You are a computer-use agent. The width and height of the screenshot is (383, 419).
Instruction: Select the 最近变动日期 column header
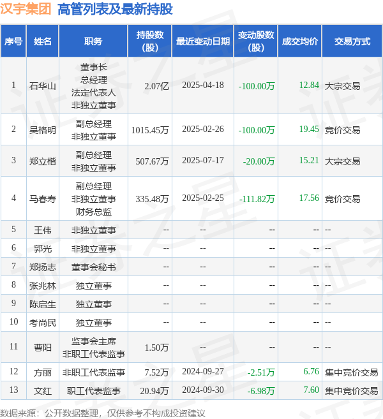(x=203, y=41)
